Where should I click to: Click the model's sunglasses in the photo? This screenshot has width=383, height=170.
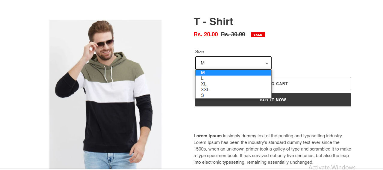(x=104, y=44)
